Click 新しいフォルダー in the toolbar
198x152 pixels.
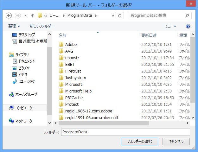(x=42, y=26)
